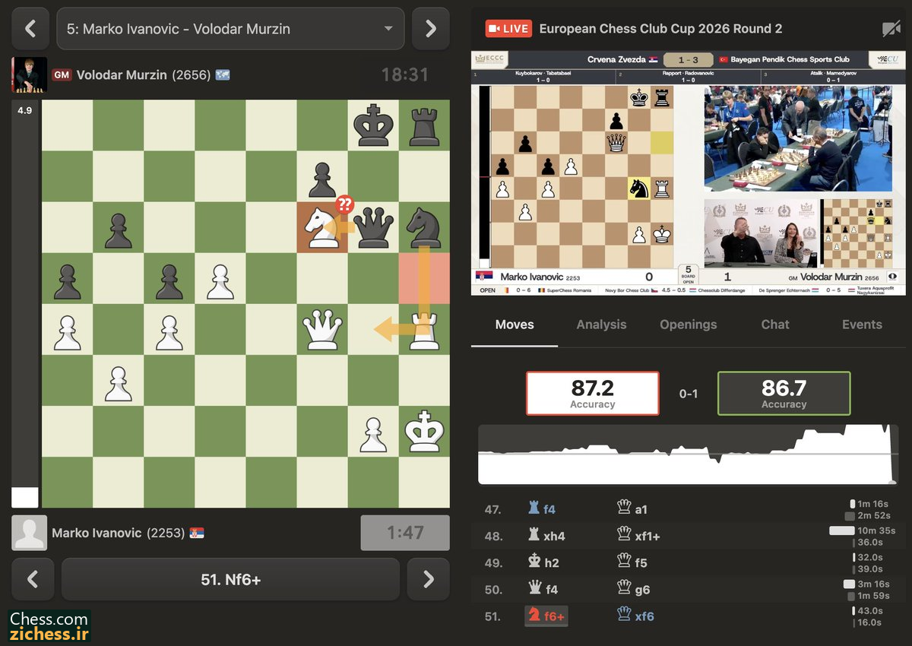Jump to Black's move 51... Qxf6
The image size is (912, 646).
(635, 616)
